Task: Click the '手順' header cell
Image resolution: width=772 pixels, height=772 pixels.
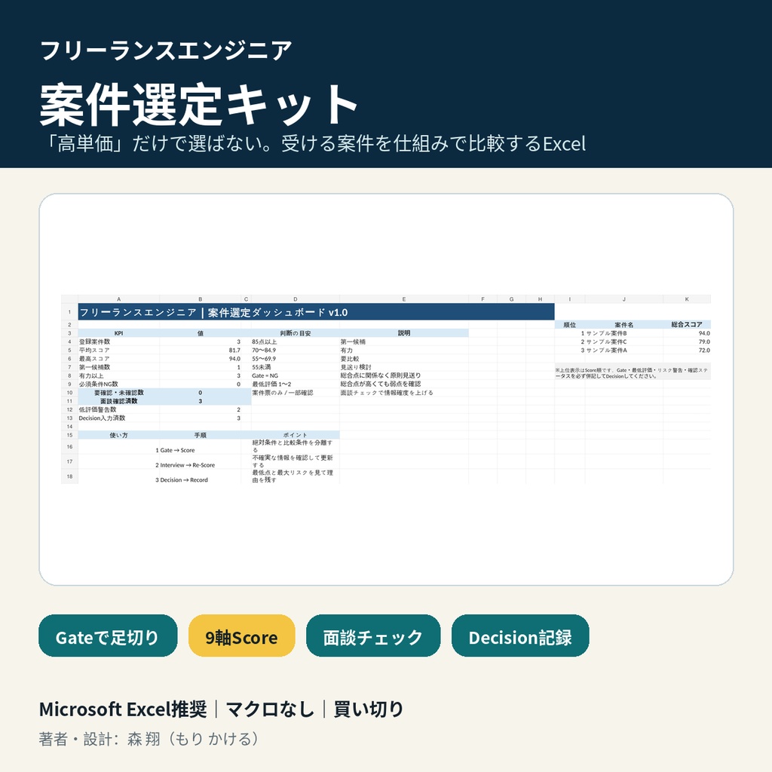Action: (201, 435)
